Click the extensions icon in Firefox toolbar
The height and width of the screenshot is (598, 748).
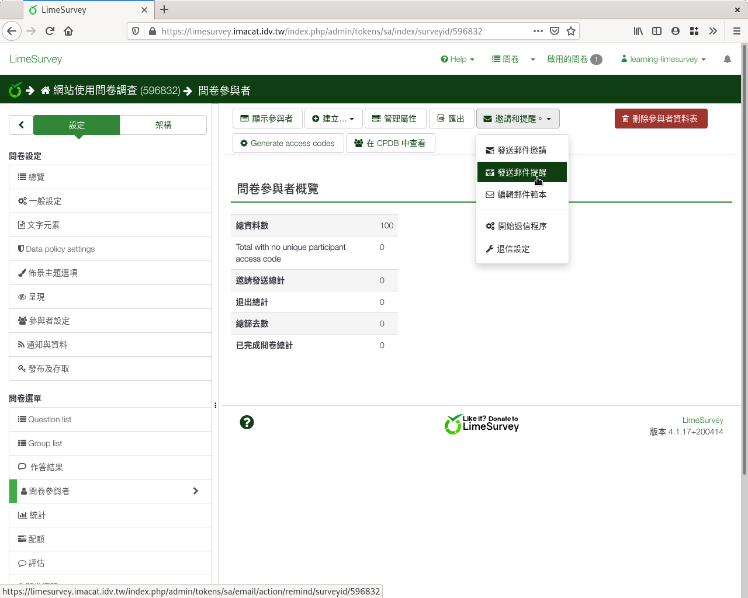pyautogui.click(x=694, y=31)
